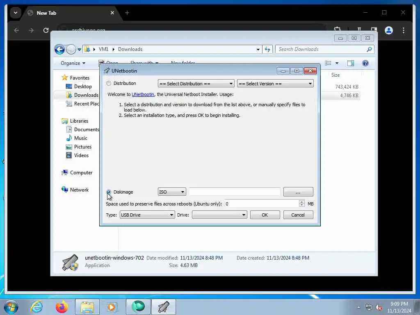Open a new browser tab with plus button
The width and height of the screenshot is (420, 315).
pyautogui.click(x=127, y=13)
